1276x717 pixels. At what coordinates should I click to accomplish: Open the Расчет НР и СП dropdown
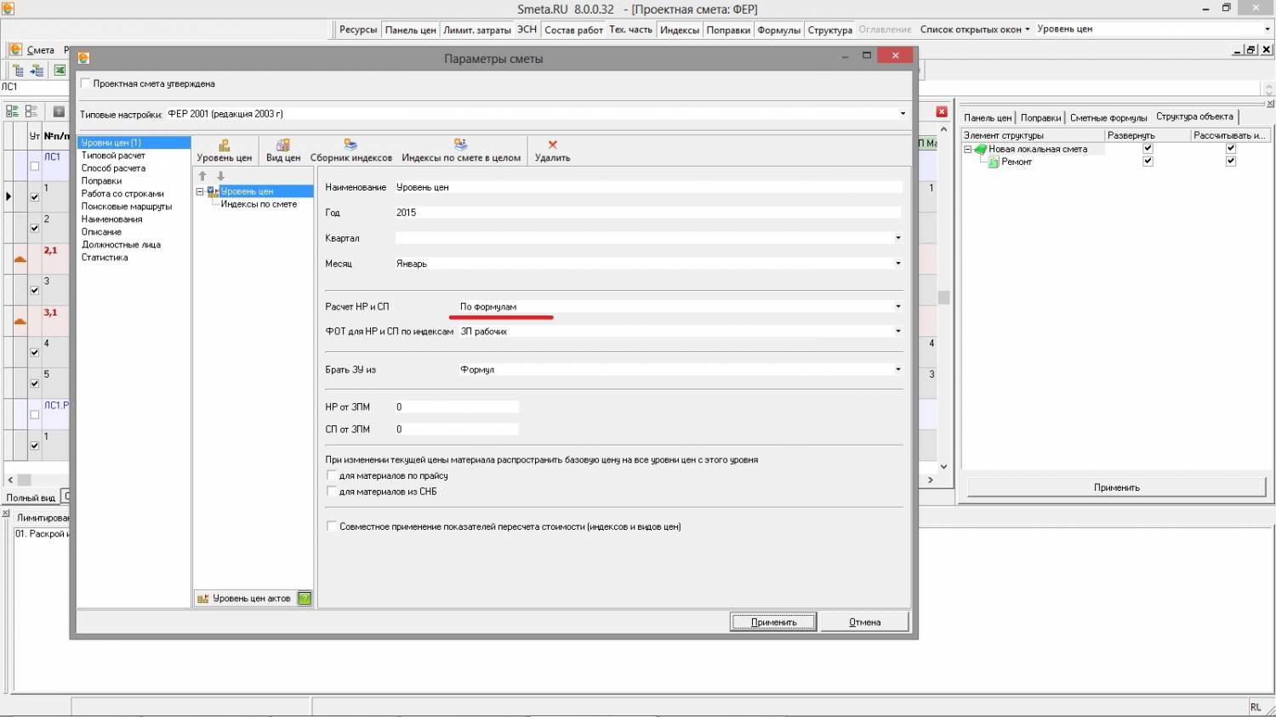click(897, 306)
